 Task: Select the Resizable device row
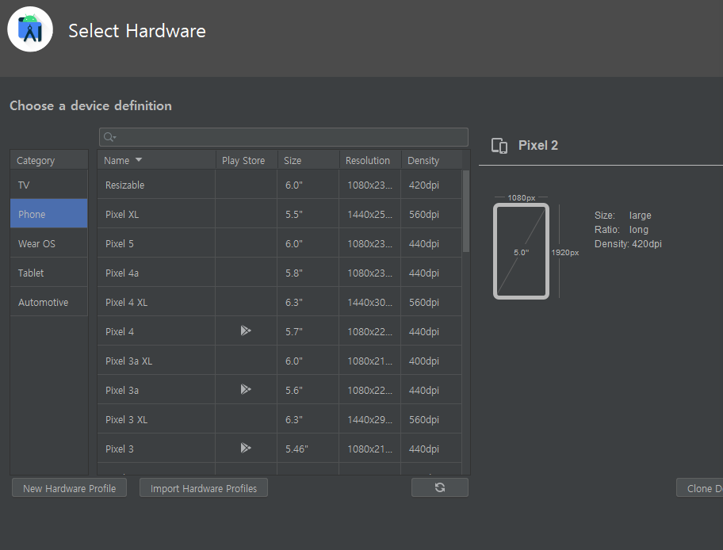pos(279,185)
